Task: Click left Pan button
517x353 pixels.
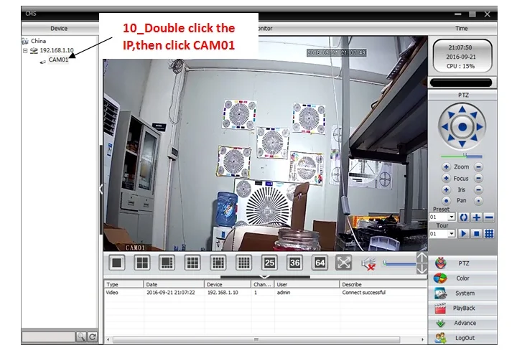Action: [x=446, y=200]
